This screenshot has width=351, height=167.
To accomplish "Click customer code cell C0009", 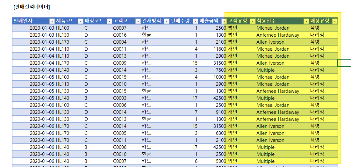I will click(126, 63).
